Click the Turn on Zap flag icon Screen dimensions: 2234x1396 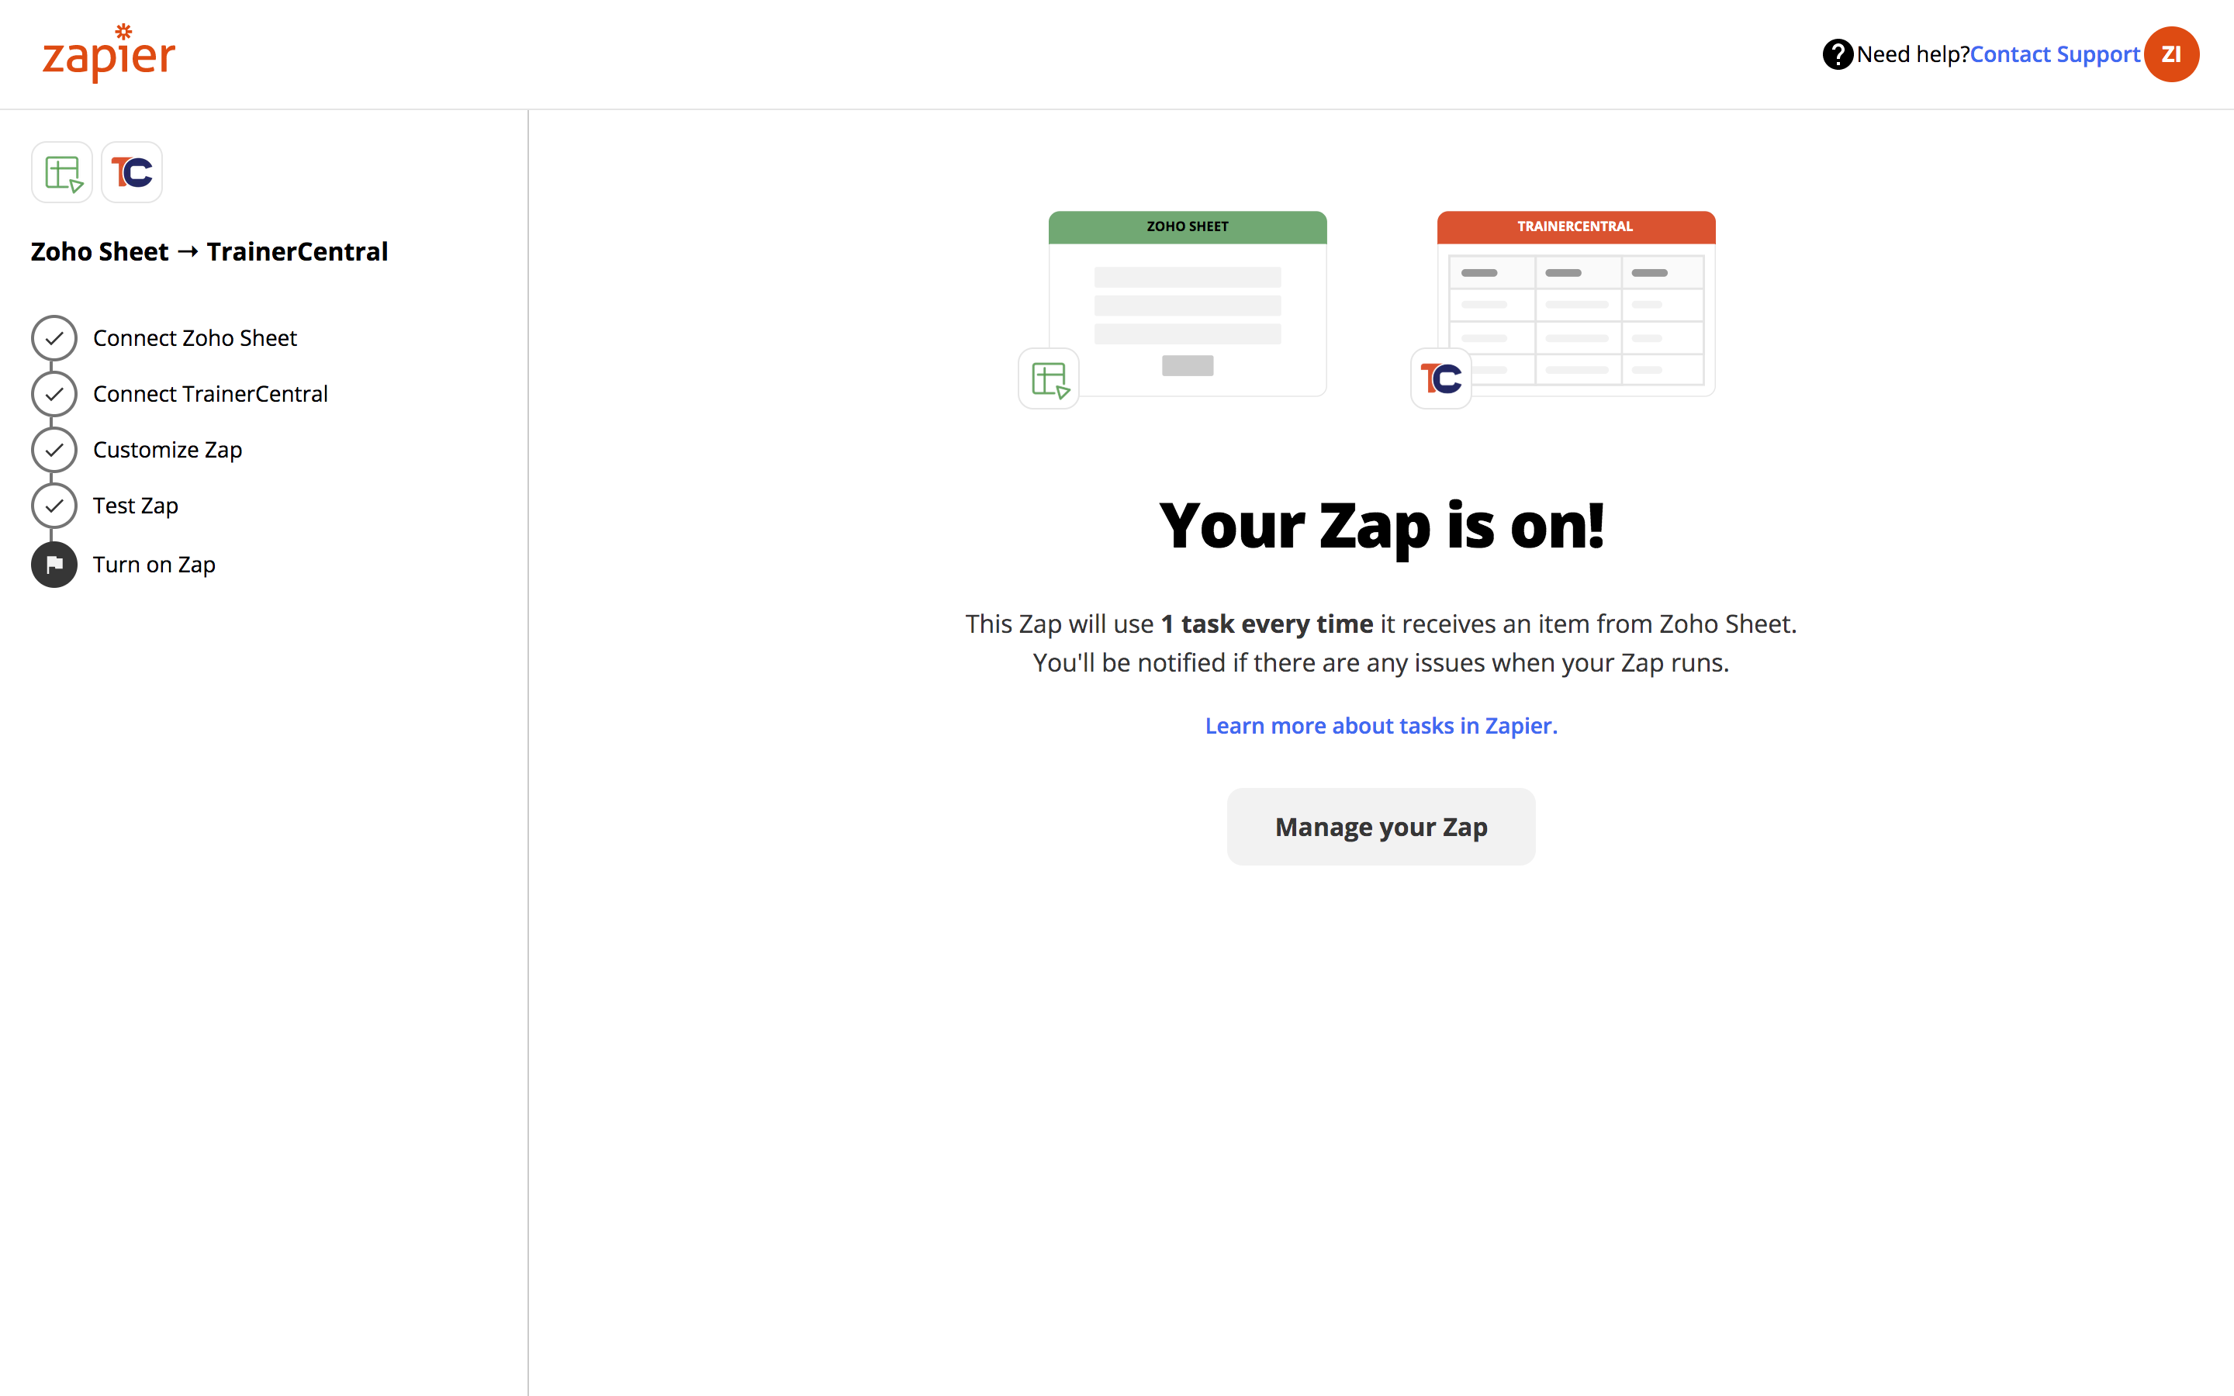[x=54, y=564]
